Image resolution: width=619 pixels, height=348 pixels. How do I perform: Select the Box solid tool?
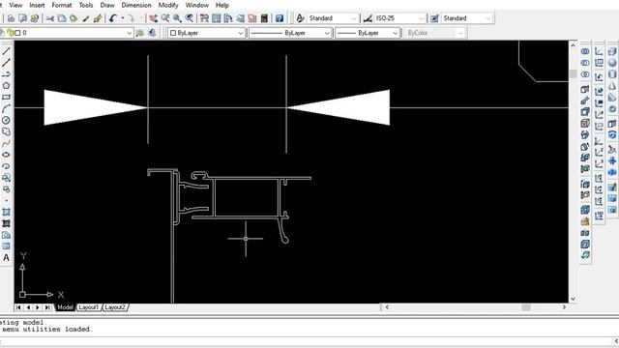click(612, 51)
